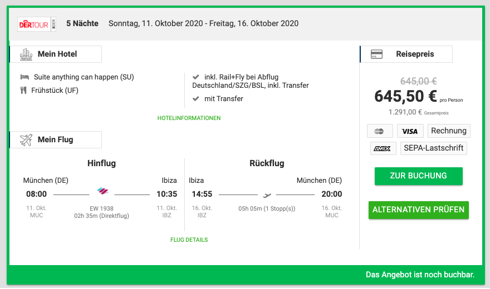The height and width of the screenshot is (289, 490).
Task: Click the Eurowings airline logo
Action: pyautogui.click(x=102, y=191)
